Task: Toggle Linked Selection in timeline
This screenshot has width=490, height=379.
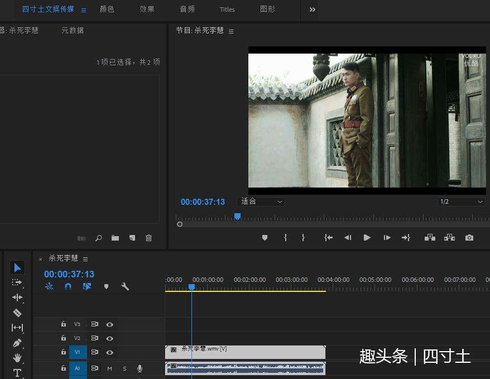Action: click(x=87, y=286)
